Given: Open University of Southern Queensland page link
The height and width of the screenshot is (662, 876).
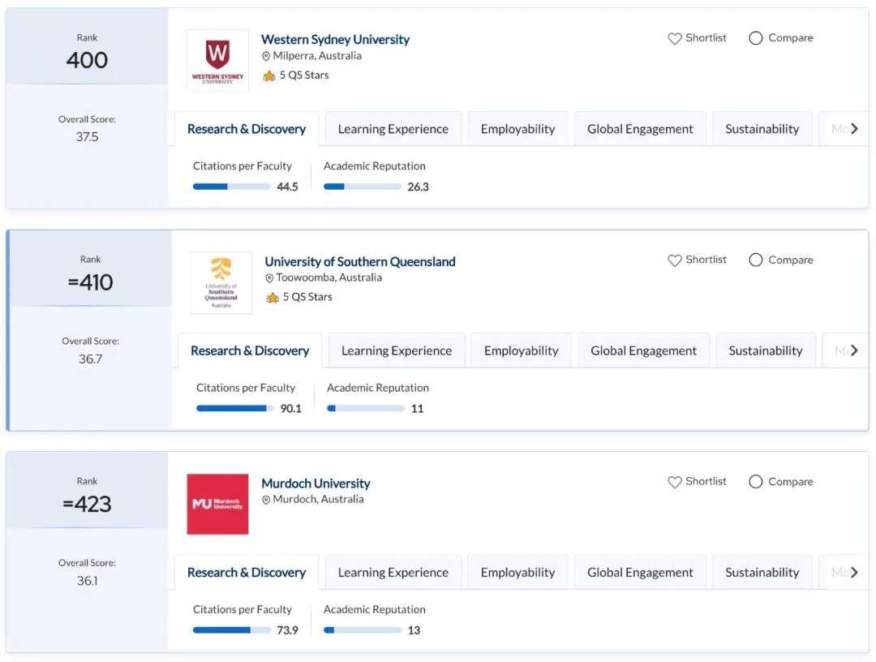Looking at the screenshot, I should click(x=360, y=261).
